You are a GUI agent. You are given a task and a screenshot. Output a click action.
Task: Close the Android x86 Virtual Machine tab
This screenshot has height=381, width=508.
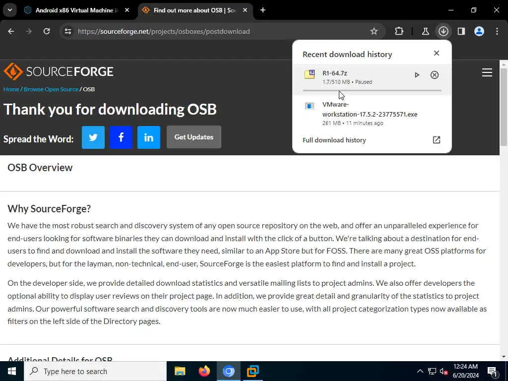[x=127, y=10]
